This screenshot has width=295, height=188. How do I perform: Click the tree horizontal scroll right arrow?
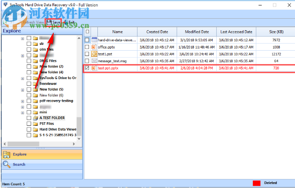point(74,144)
